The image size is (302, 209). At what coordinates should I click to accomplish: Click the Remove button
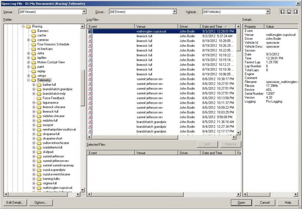231,144
